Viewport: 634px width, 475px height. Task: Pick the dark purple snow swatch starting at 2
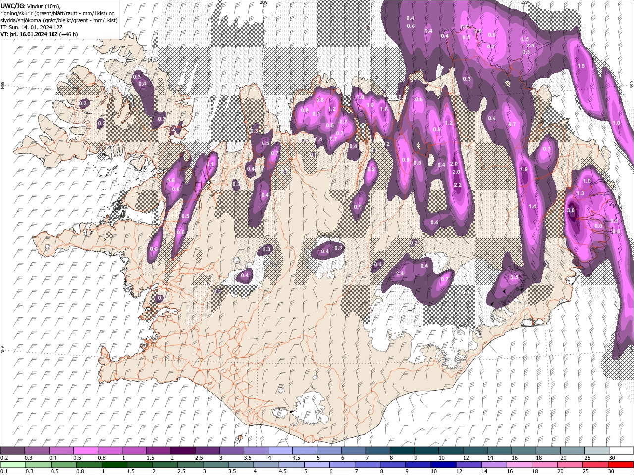click(183, 451)
